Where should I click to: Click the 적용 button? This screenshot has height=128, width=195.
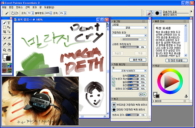[140, 53]
